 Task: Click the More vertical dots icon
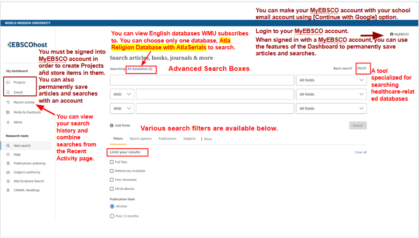tap(201, 139)
